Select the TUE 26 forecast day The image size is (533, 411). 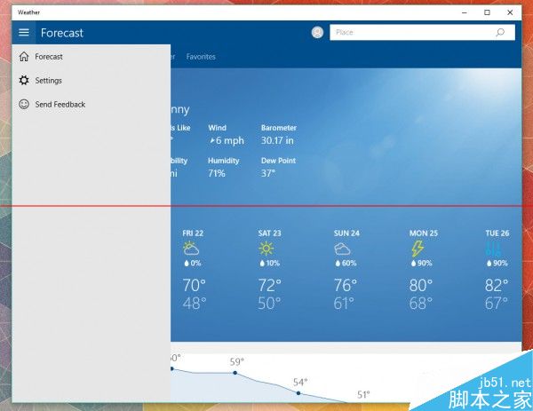tap(497, 233)
